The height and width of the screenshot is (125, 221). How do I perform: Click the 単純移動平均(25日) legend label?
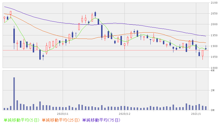point(61,120)
